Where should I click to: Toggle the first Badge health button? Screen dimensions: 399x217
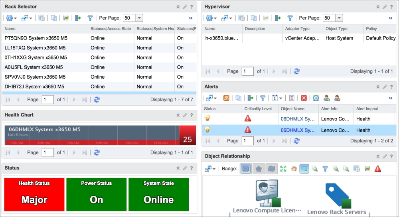246,169
